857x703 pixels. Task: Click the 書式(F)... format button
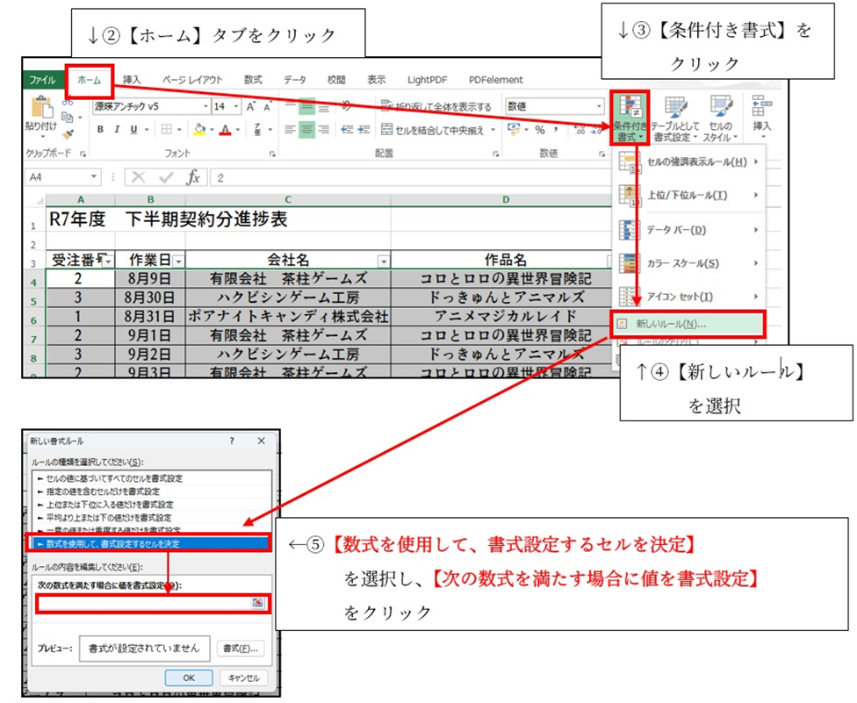[x=240, y=649]
